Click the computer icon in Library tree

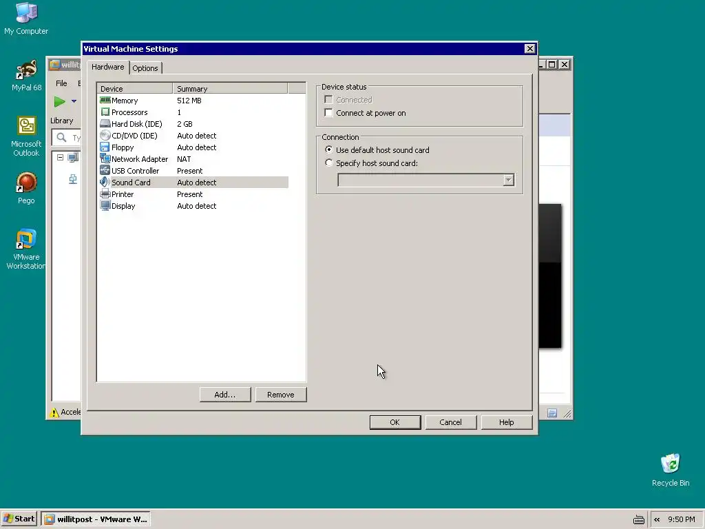click(73, 158)
